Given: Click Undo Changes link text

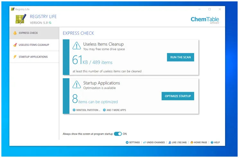Looking at the screenshot, I should [x=155, y=143].
